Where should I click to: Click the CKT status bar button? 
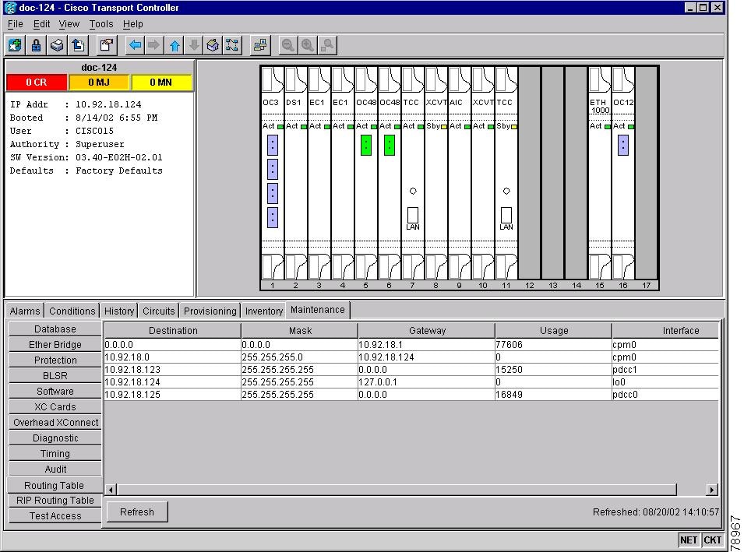[712, 540]
